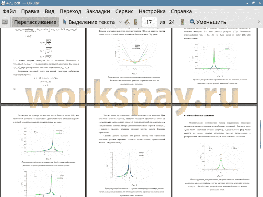263x197 pixels.
Task: Open the Сервис menu
Action: pos(124,11)
